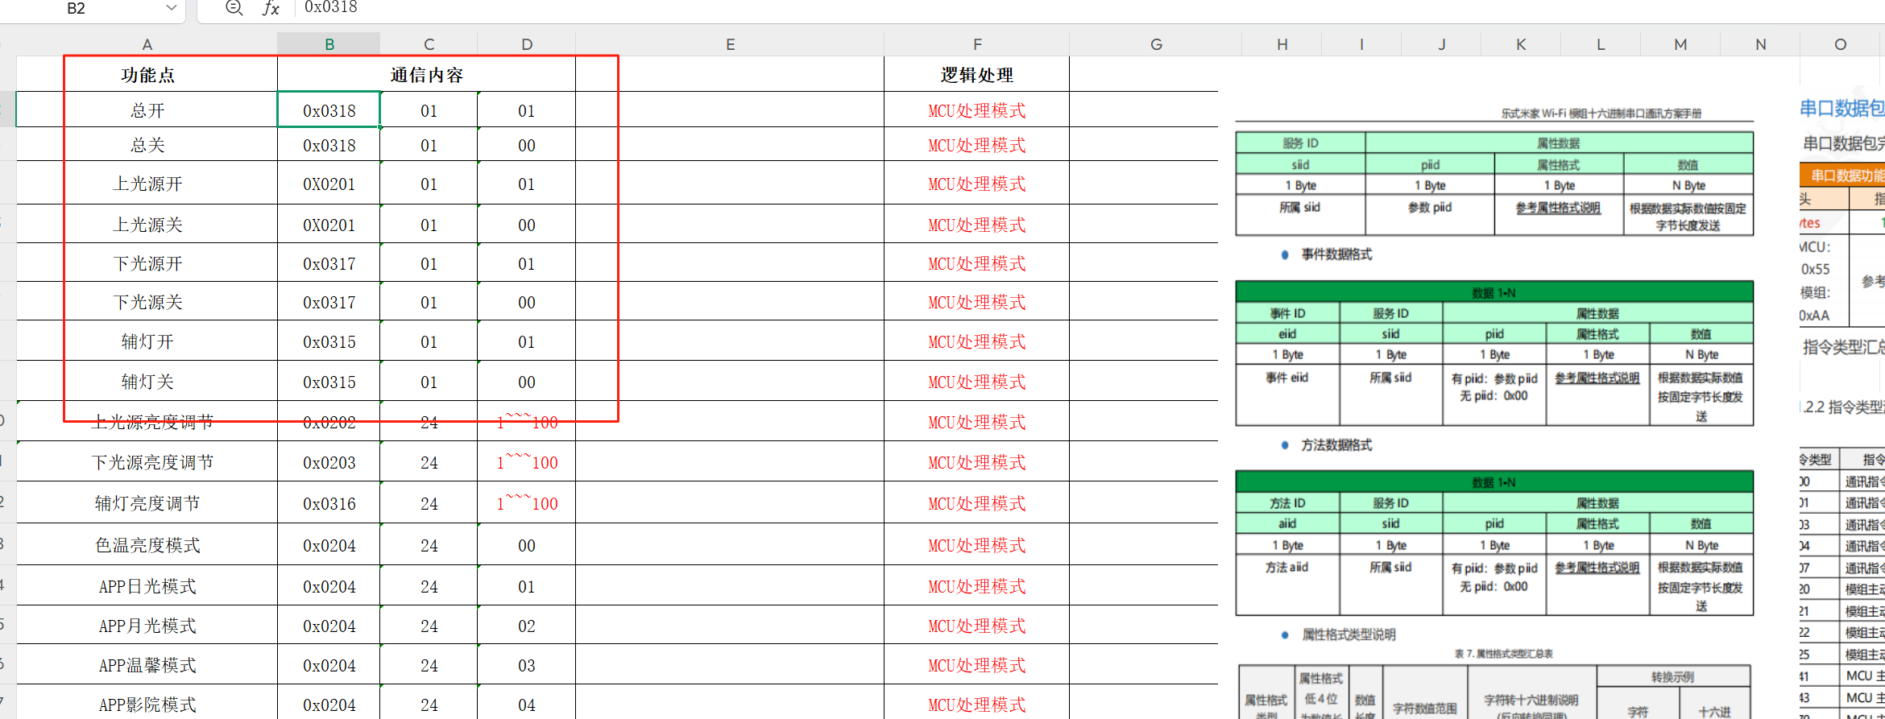Click the 属性格式类型说明 bullet heading

(x=1348, y=635)
